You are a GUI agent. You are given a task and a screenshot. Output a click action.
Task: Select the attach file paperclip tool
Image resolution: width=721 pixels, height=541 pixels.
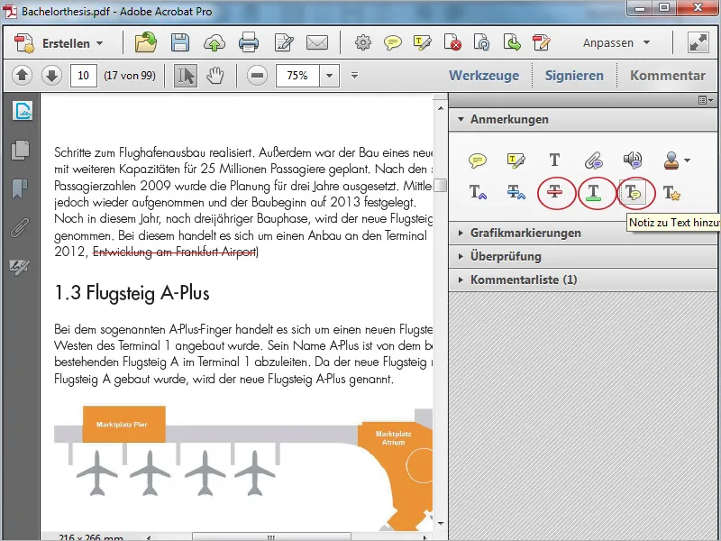click(594, 160)
